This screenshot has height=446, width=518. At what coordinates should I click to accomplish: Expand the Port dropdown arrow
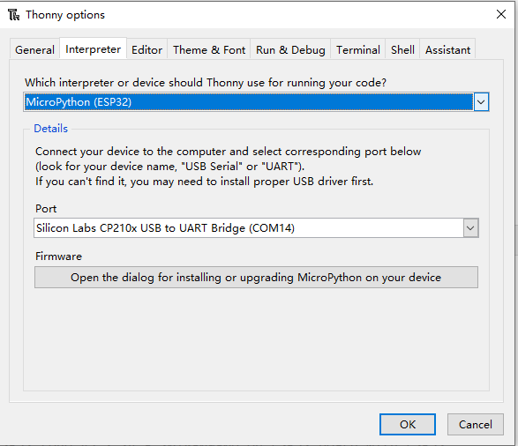(x=470, y=228)
